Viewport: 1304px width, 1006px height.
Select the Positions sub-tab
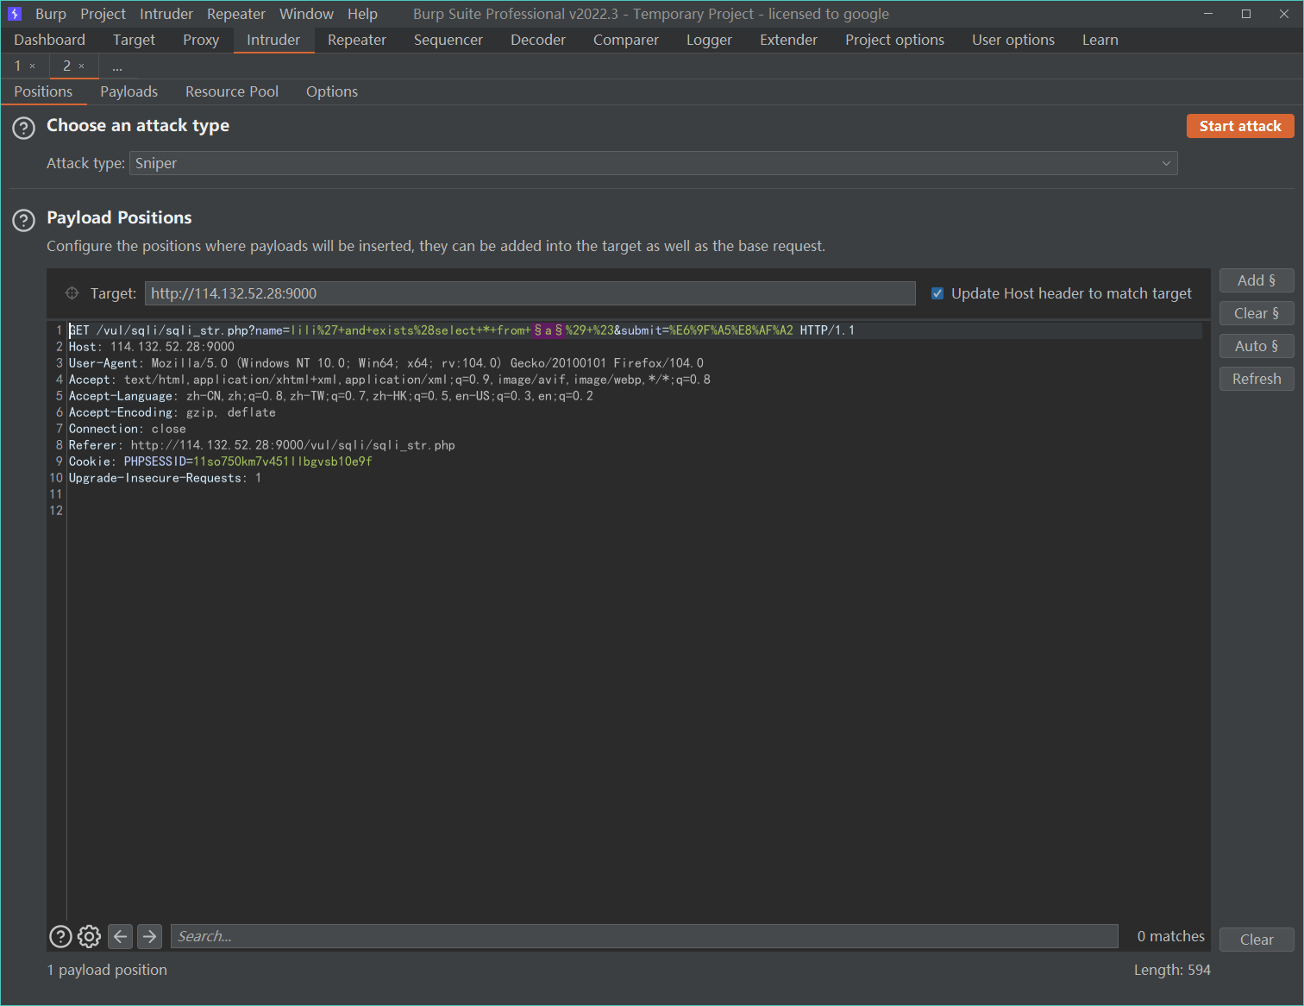(43, 91)
